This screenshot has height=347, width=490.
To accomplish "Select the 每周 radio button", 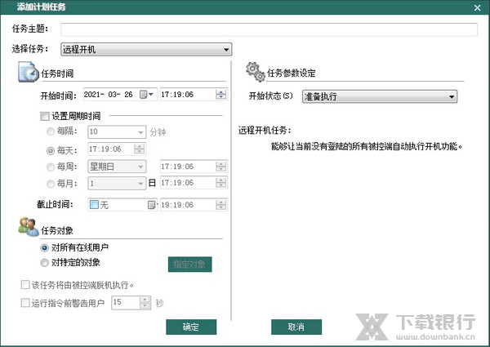I will pos(51,167).
